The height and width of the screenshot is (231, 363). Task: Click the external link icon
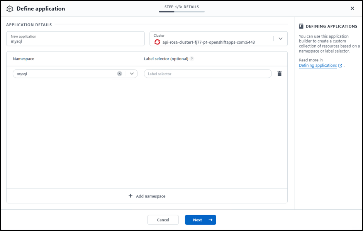(340, 66)
